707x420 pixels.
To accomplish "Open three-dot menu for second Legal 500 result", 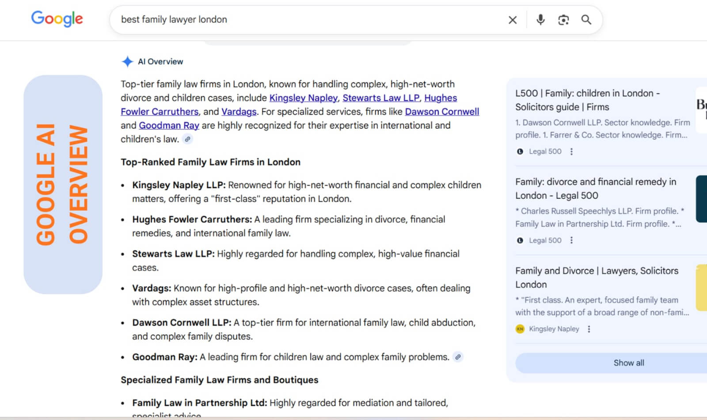I will pos(571,240).
